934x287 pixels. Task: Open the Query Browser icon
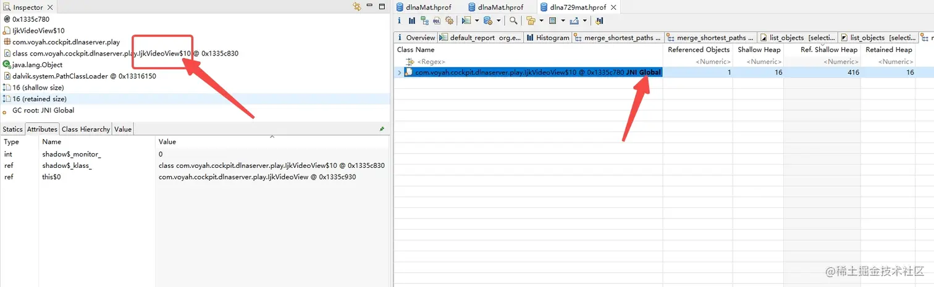[488, 20]
